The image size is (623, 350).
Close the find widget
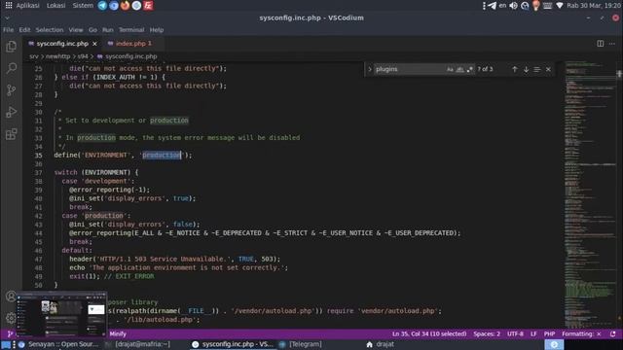tap(548, 69)
